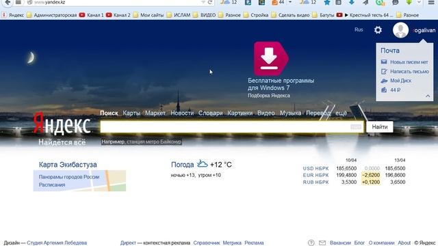Click the green download arrow extension
438x246 pixels.
tap(409, 3)
